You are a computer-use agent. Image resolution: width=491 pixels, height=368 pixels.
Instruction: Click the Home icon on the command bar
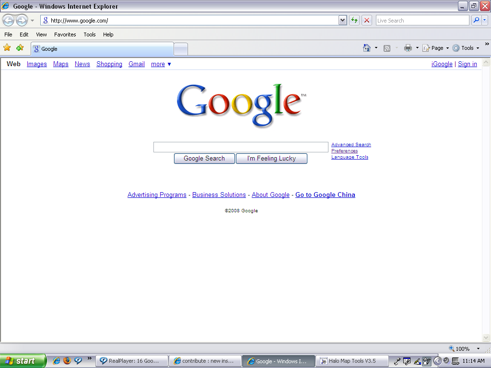click(367, 48)
